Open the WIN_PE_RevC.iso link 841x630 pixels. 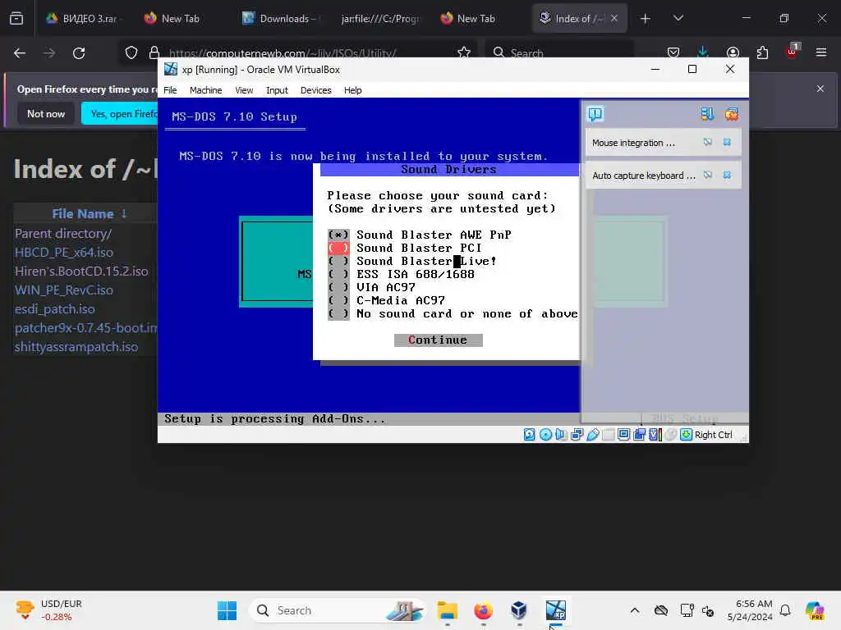coord(64,290)
